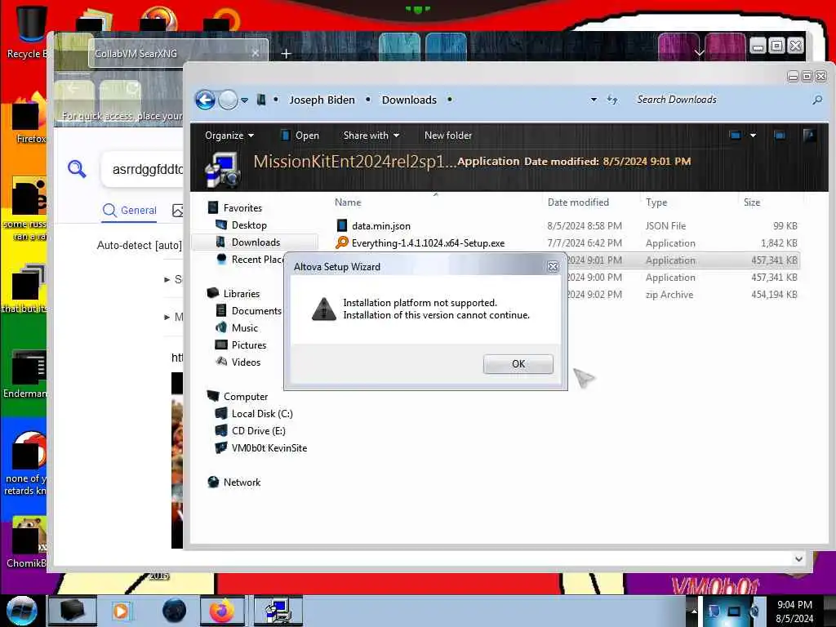Close the CollabVM SearXNG tab
836x627 pixels.
pos(256,53)
